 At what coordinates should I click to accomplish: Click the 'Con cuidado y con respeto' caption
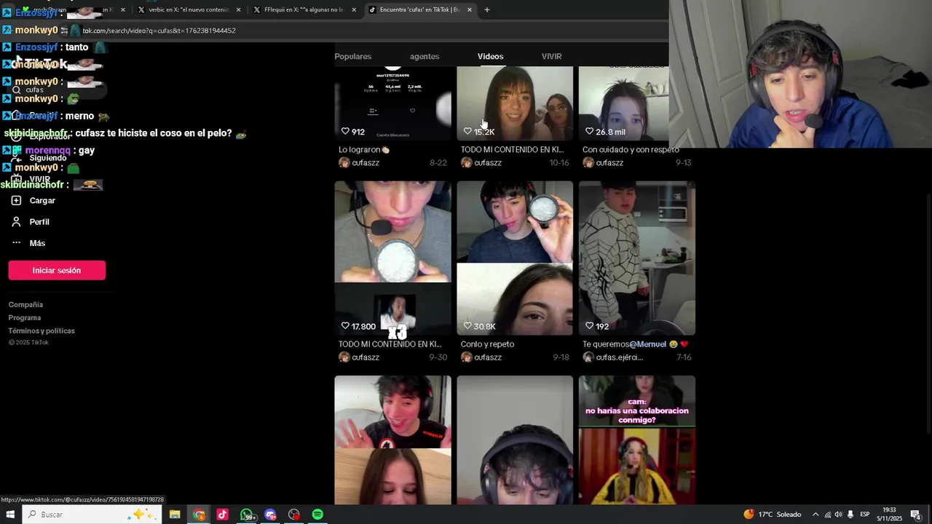click(x=631, y=149)
